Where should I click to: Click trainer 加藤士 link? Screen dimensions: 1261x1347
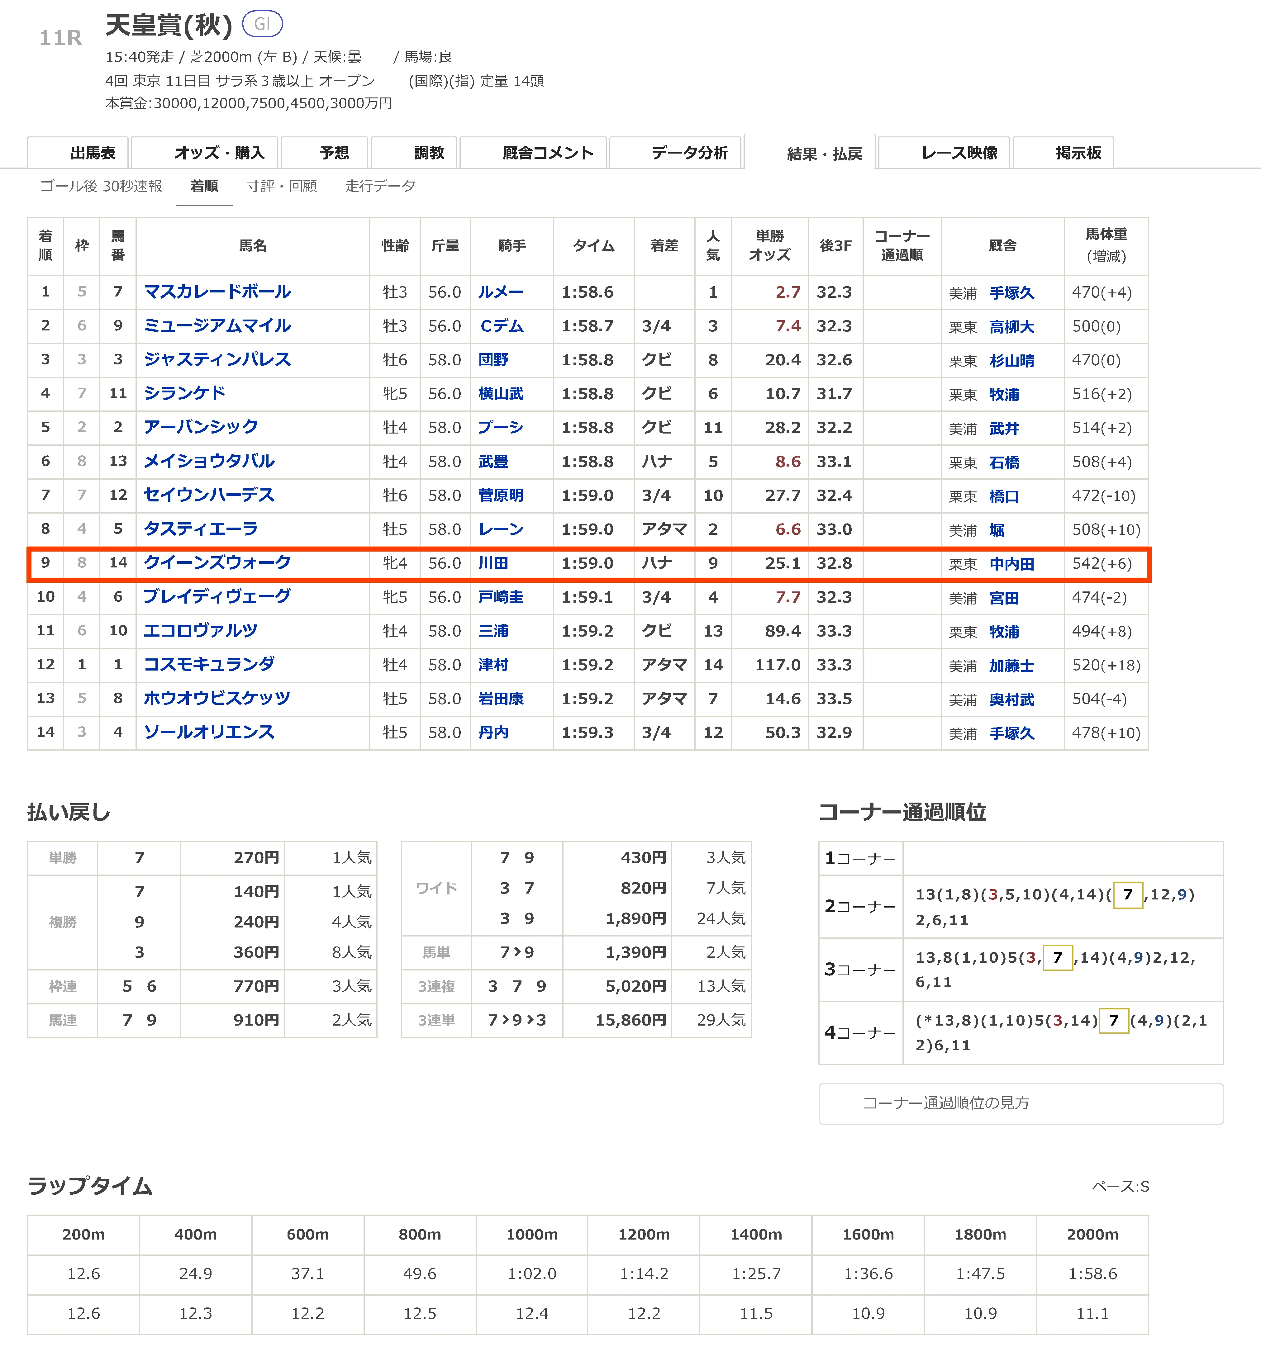click(x=1012, y=666)
